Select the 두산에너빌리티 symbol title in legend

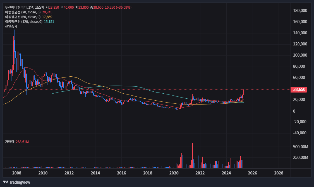[x=16, y=8]
